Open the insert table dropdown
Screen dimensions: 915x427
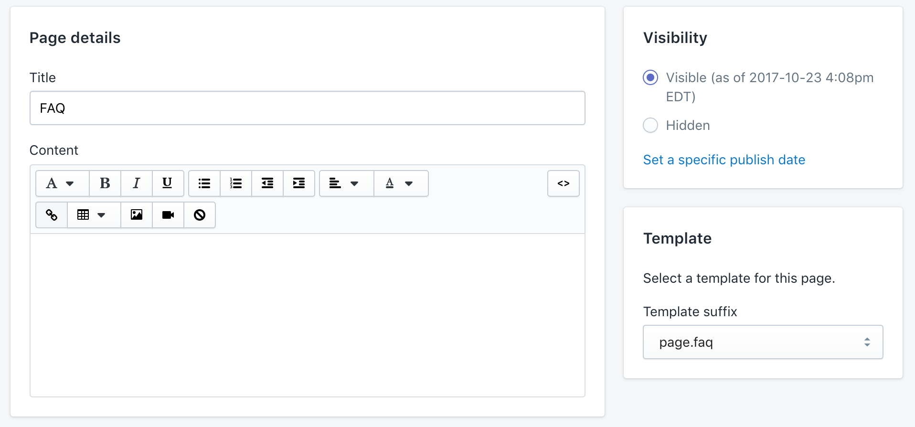tap(93, 215)
